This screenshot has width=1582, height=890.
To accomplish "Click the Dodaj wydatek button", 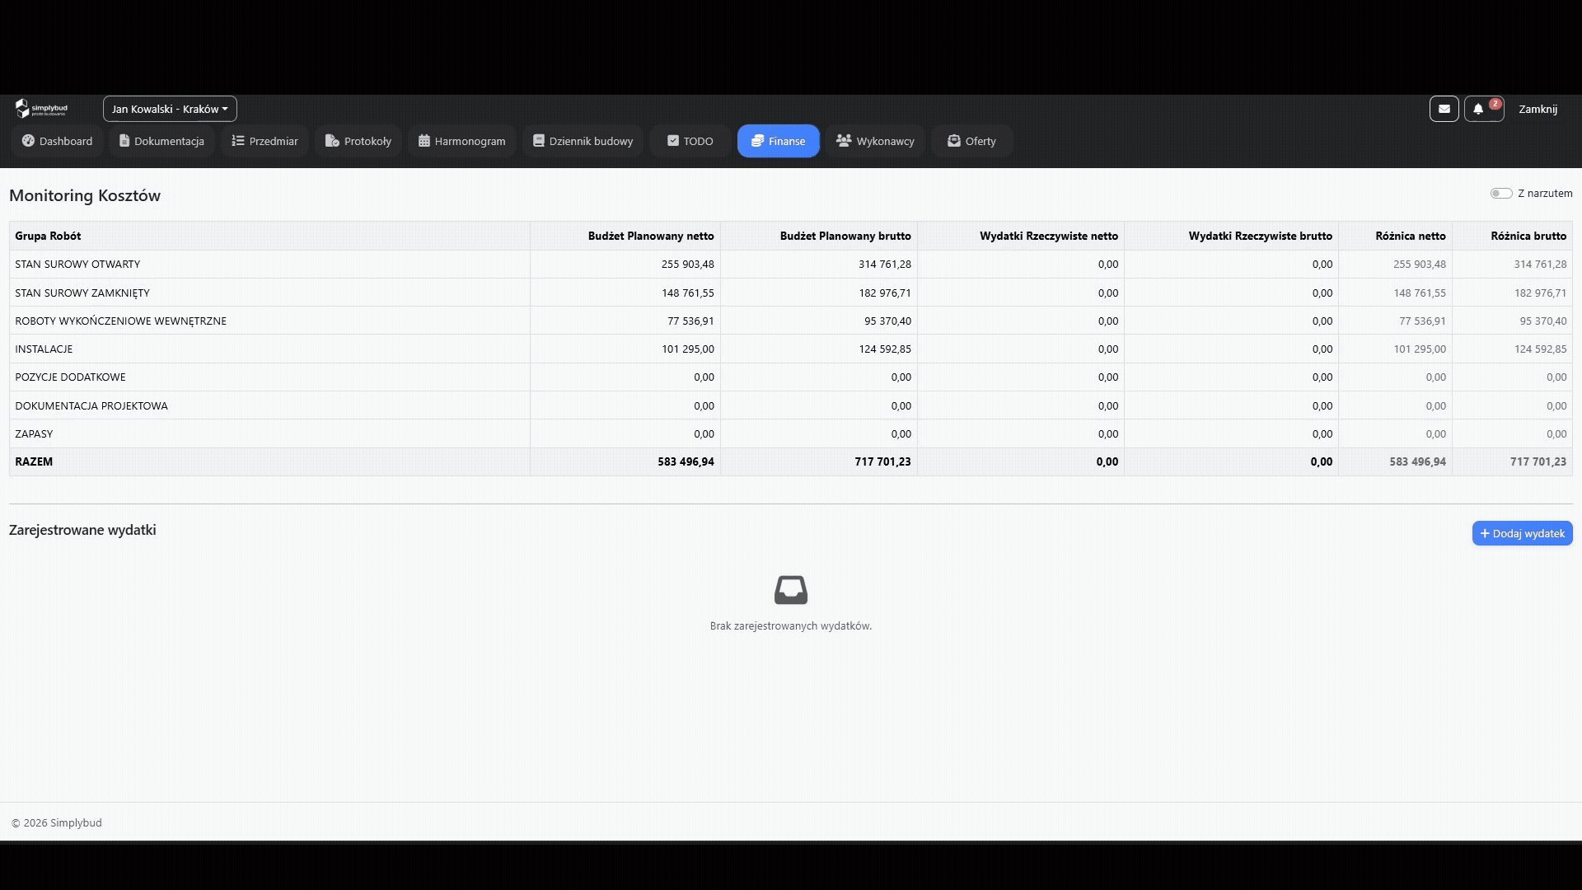I will (1523, 533).
